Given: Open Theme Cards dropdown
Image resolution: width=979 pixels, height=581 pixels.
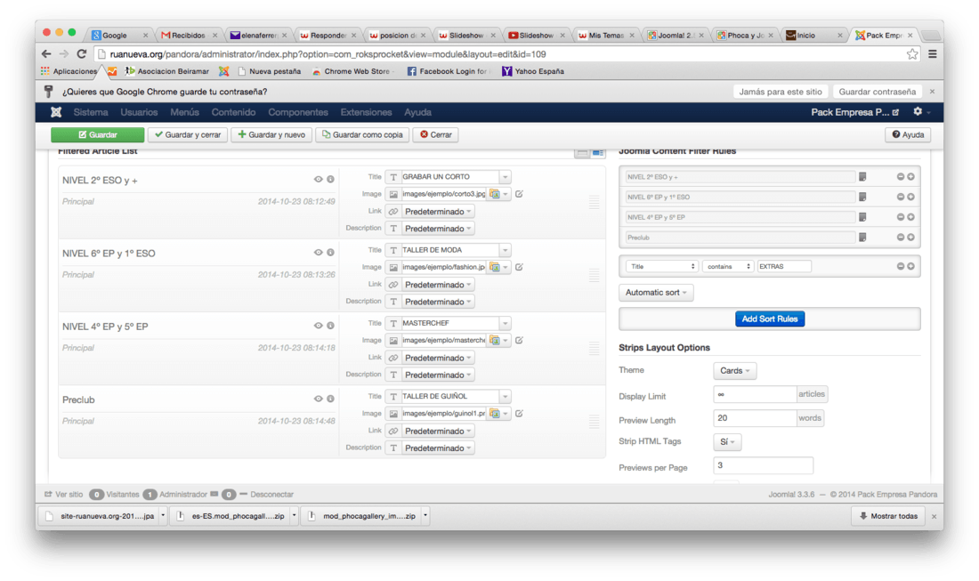Looking at the screenshot, I should pyautogui.click(x=734, y=371).
